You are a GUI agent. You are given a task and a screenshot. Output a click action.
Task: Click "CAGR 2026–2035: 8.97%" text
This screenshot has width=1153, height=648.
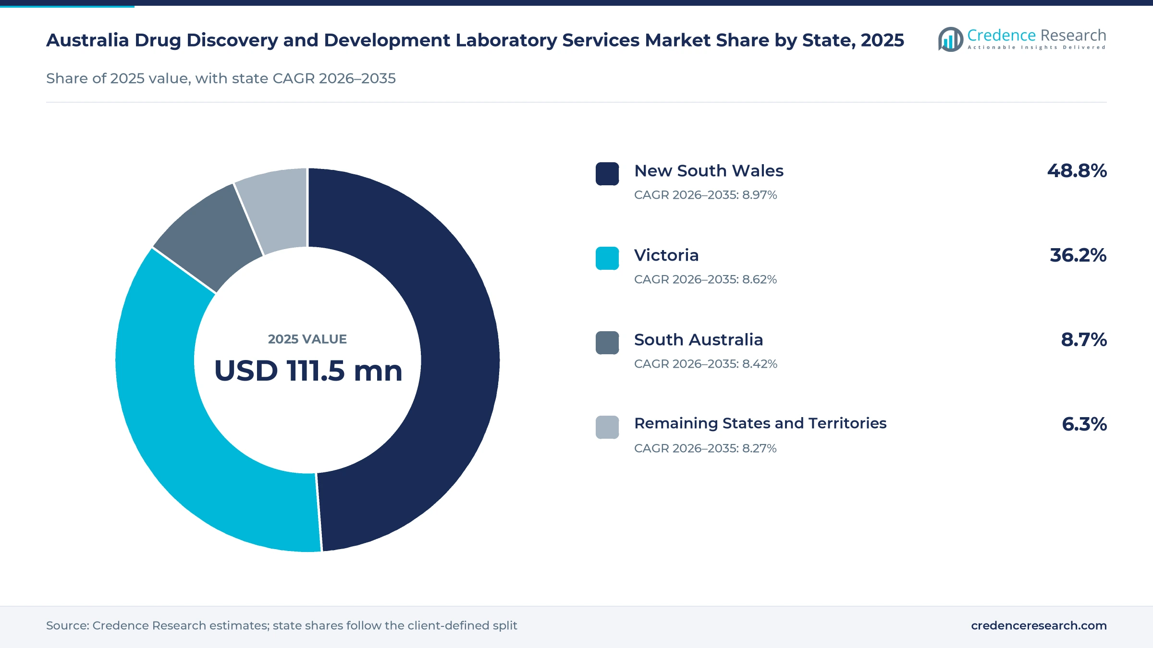coord(705,195)
